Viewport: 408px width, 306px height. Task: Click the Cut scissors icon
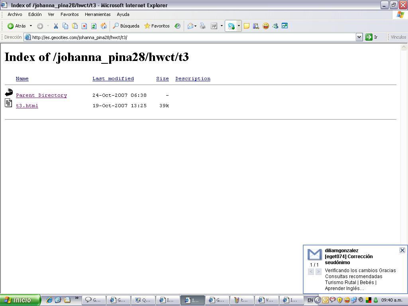click(x=56, y=26)
